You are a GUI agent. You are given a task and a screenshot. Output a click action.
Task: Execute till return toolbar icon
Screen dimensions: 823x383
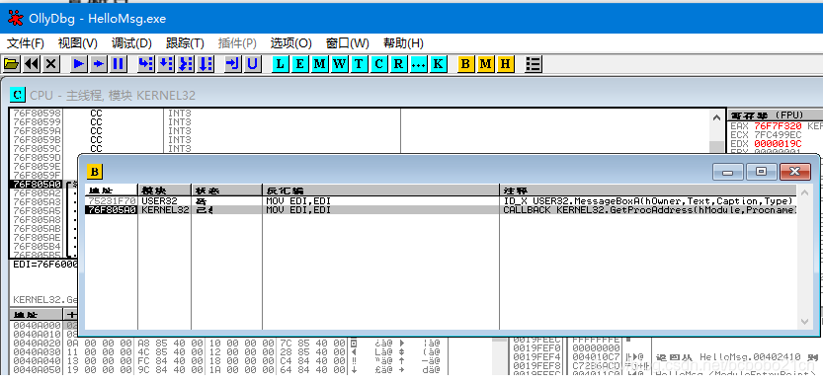pyautogui.click(x=232, y=64)
